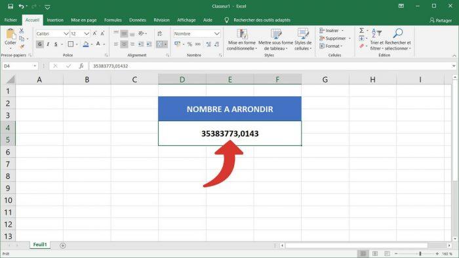459x258 pixels.
Task: Click the Partager share button
Action: tap(441, 20)
